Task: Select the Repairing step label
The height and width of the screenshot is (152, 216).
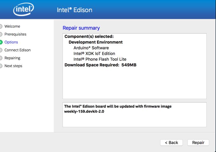Action: pyautogui.click(x=12, y=58)
